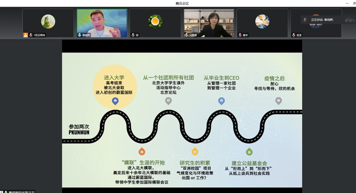
Task: Click the muted microphone icon beside 田宇
Action: tap(240, 35)
